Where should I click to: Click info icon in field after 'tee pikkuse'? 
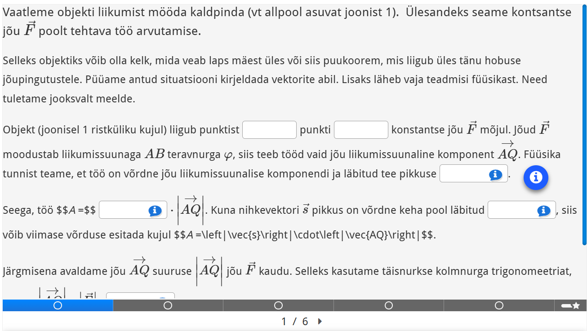[495, 175]
